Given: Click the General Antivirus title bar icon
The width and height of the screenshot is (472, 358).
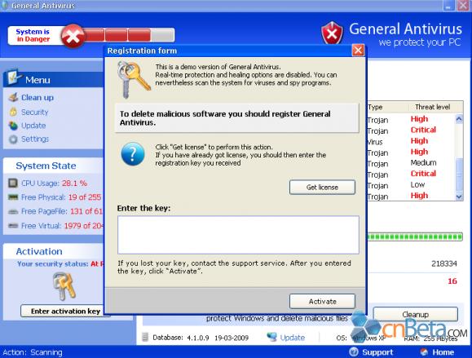Looking at the screenshot, I should (x=4, y=5).
